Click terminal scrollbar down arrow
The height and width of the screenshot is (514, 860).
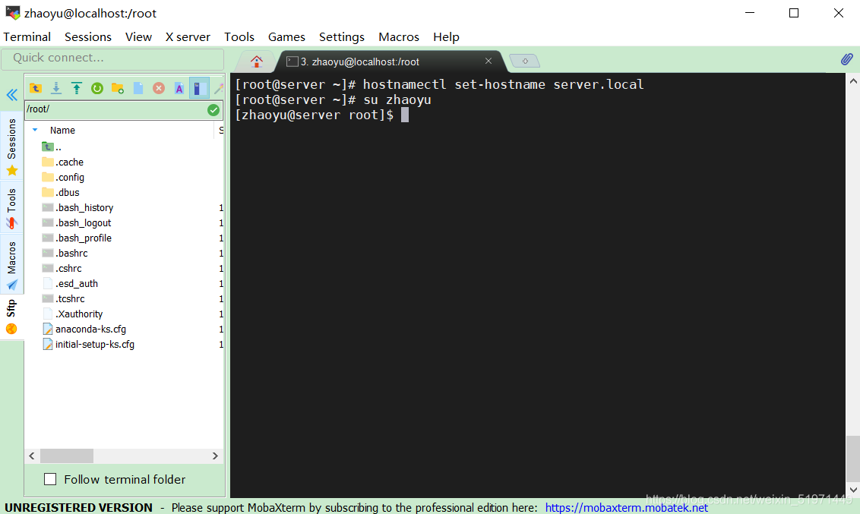click(853, 490)
